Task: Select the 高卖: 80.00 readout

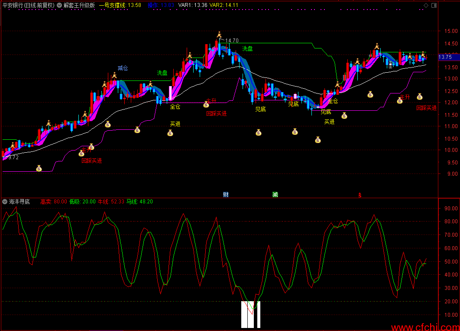Action: [x=54, y=202]
